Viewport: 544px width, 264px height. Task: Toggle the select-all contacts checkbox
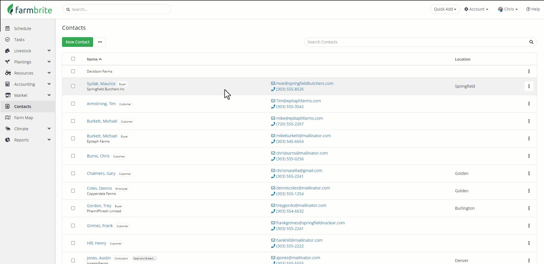[73, 59]
